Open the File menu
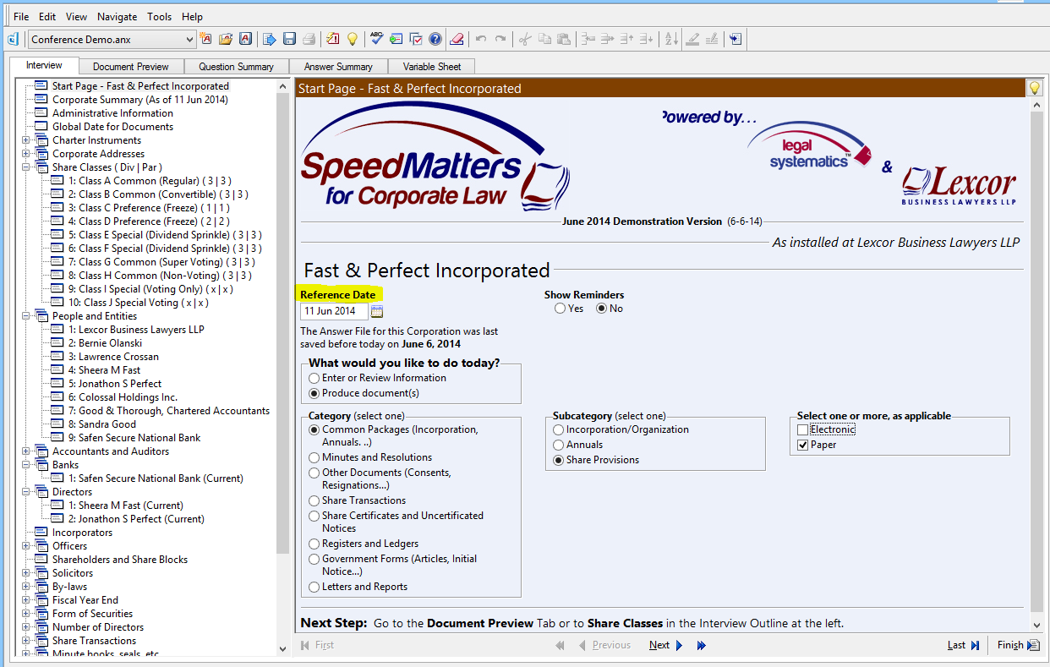The image size is (1050, 667). [21, 16]
